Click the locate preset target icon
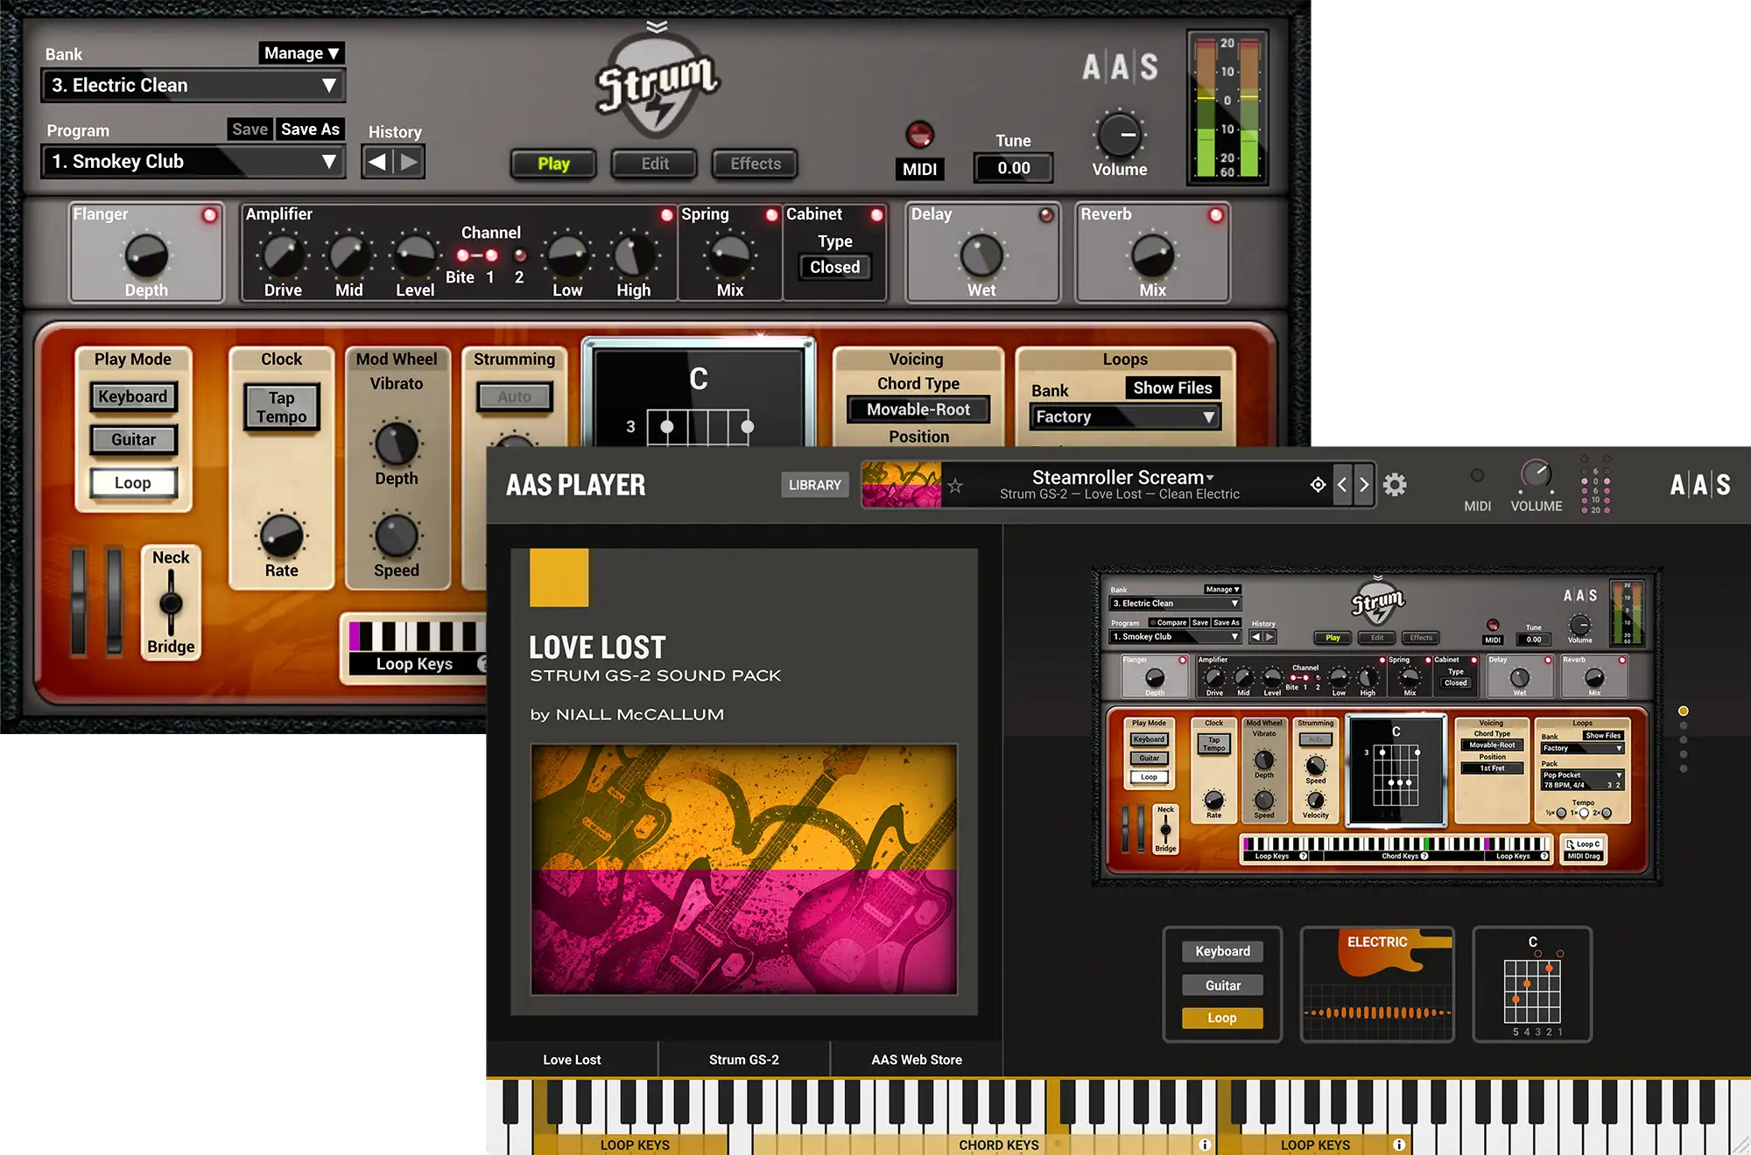The height and width of the screenshot is (1155, 1751). coord(1318,485)
